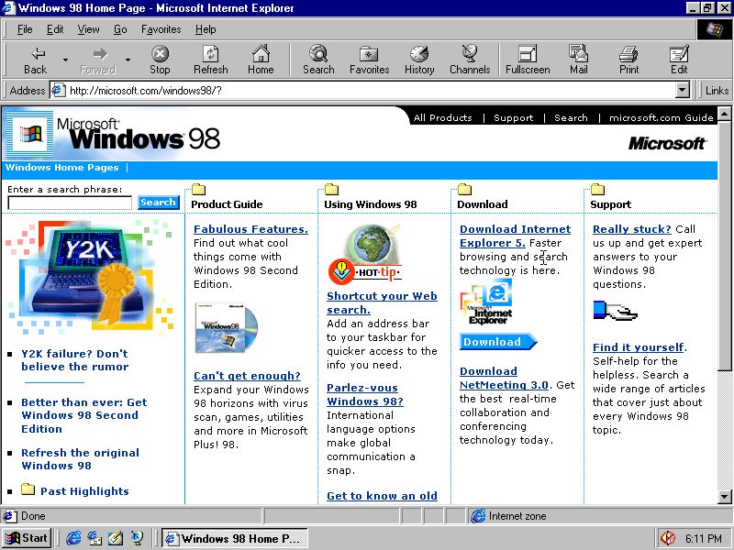
Task: Print the page with Print icon
Action: [628, 60]
